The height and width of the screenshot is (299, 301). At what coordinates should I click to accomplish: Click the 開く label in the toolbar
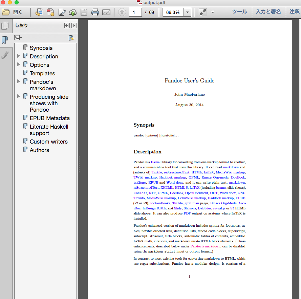(18, 12)
